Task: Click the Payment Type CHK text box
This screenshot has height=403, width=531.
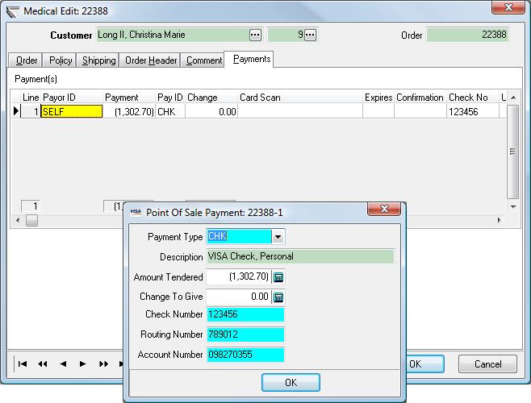Action: [x=239, y=236]
